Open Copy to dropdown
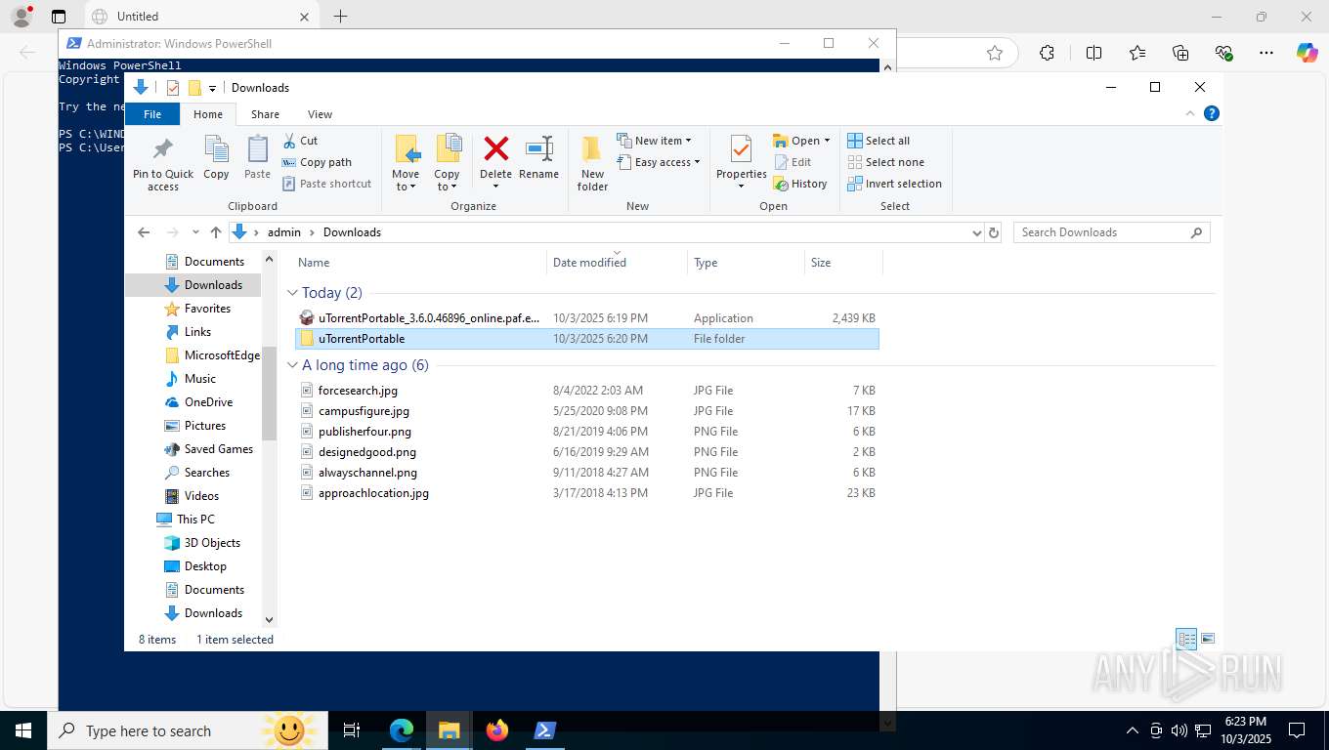Screen dimensions: 1329x750 [447, 181]
